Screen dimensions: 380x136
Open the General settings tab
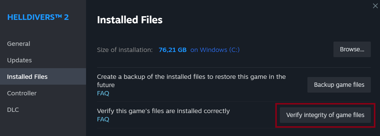click(19, 44)
